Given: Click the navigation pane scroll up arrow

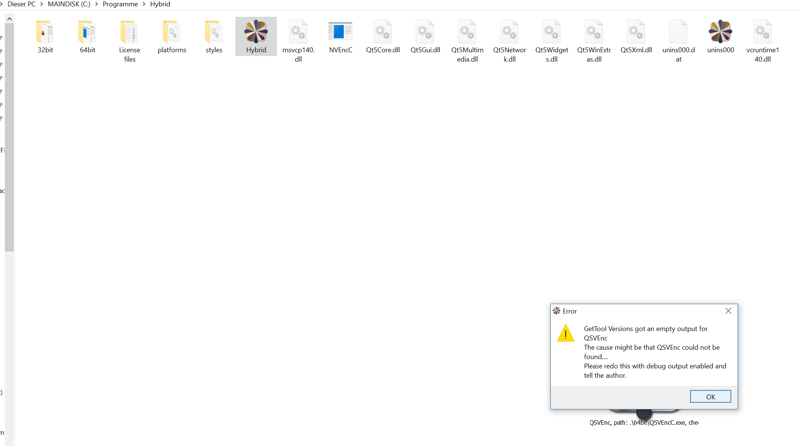Looking at the screenshot, I should (x=9, y=19).
